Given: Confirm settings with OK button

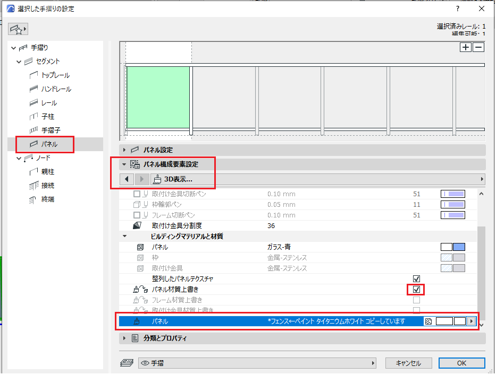Looking at the screenshot, I should pos(461,363).
